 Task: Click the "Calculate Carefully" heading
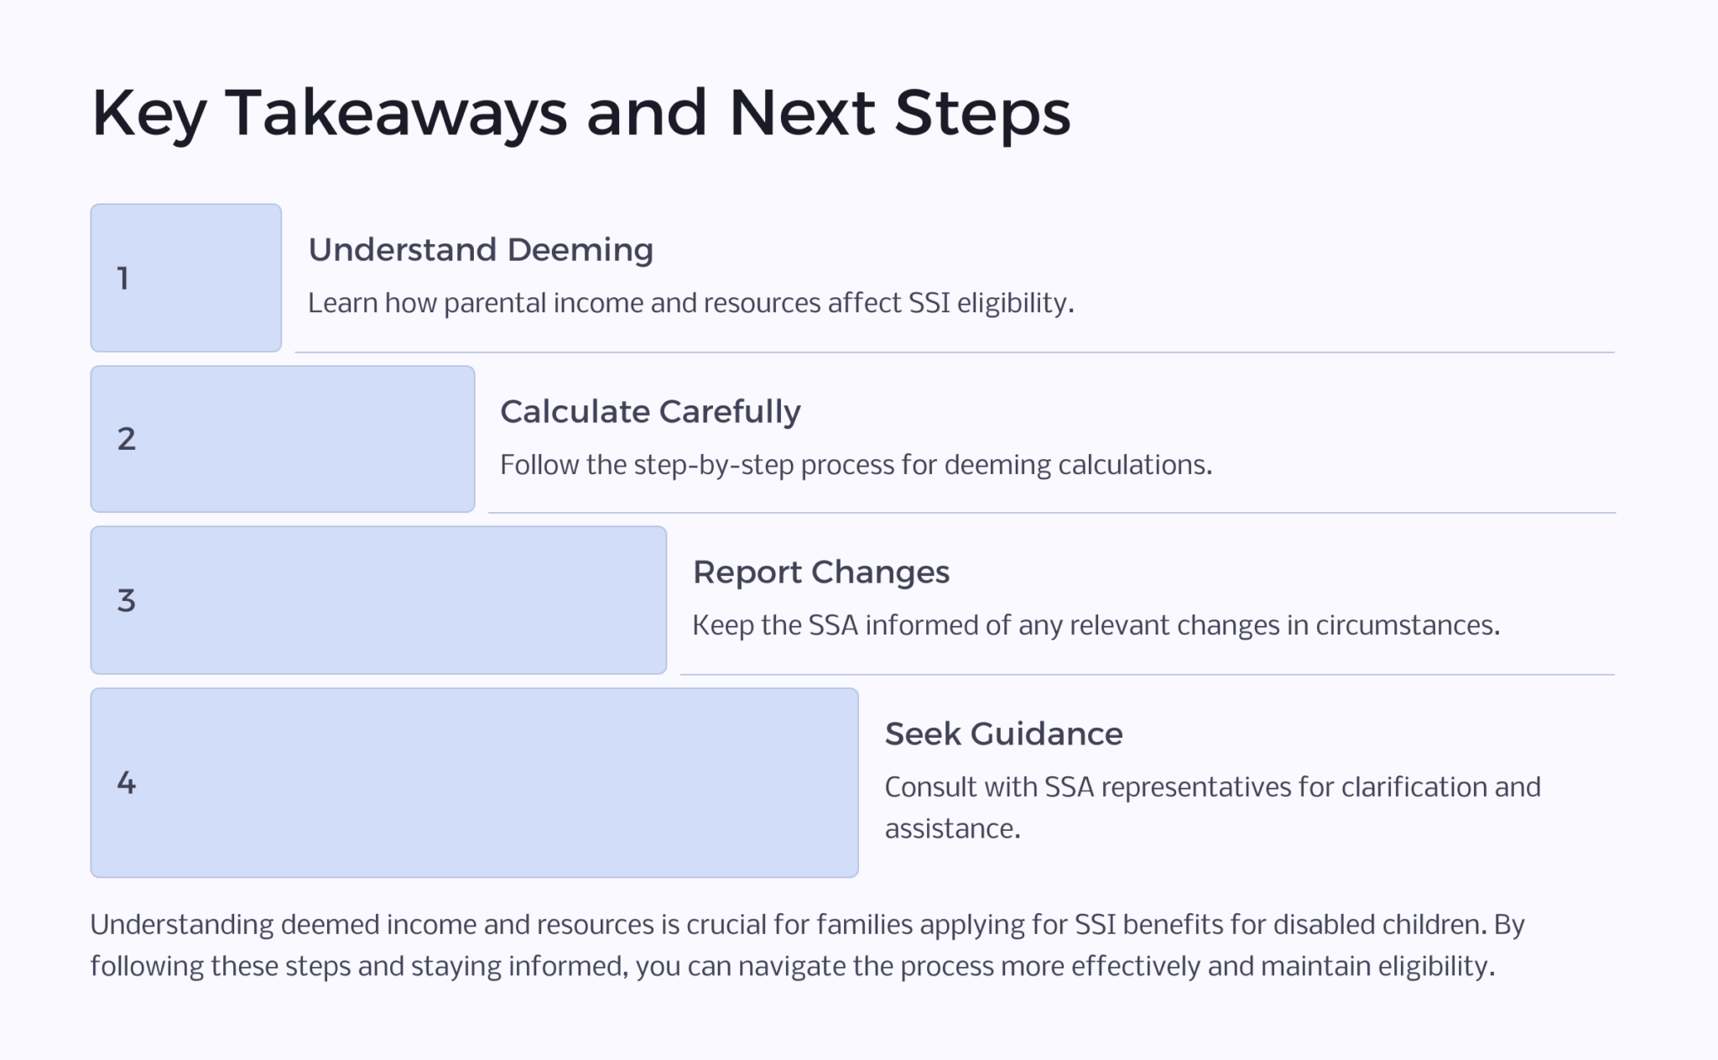click(650, 412)
